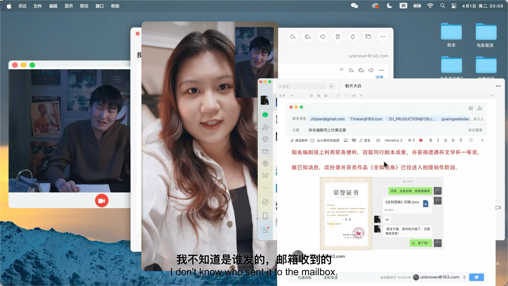The image size is (508, 286).
Task: Delete the email with the trash icon
Action: 338,37
